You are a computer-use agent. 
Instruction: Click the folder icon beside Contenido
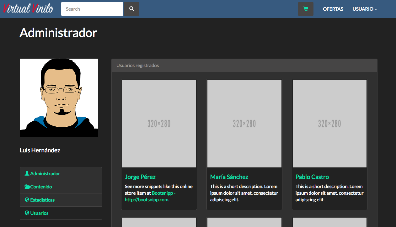(27, 187)
